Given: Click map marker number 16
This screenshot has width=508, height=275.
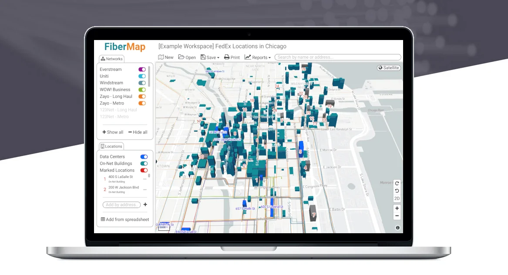Looking at the screenshot, I should point(245,110).
